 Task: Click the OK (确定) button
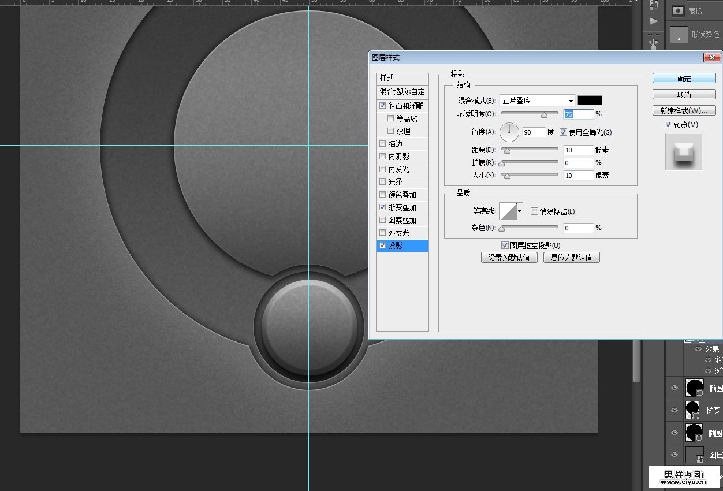pyautogui.click(x=684, y=79)
